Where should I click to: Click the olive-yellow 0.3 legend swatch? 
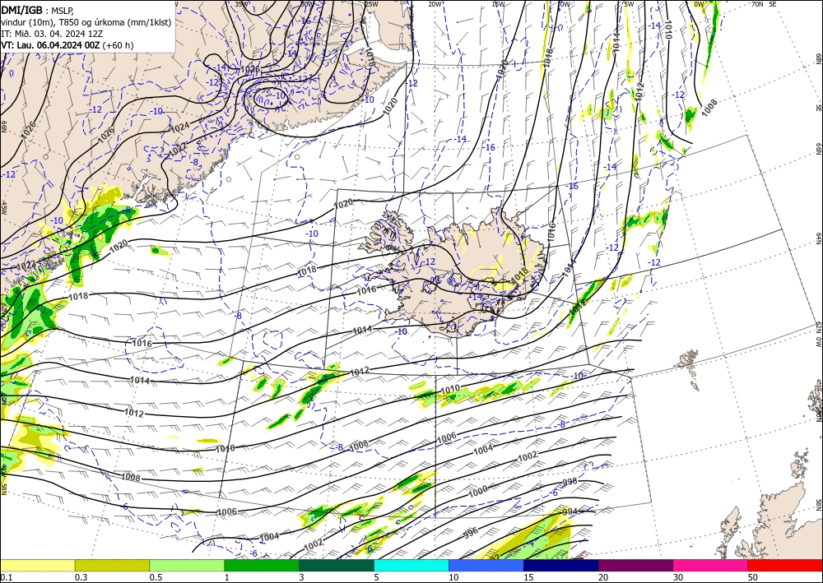(x=112, y=565)
